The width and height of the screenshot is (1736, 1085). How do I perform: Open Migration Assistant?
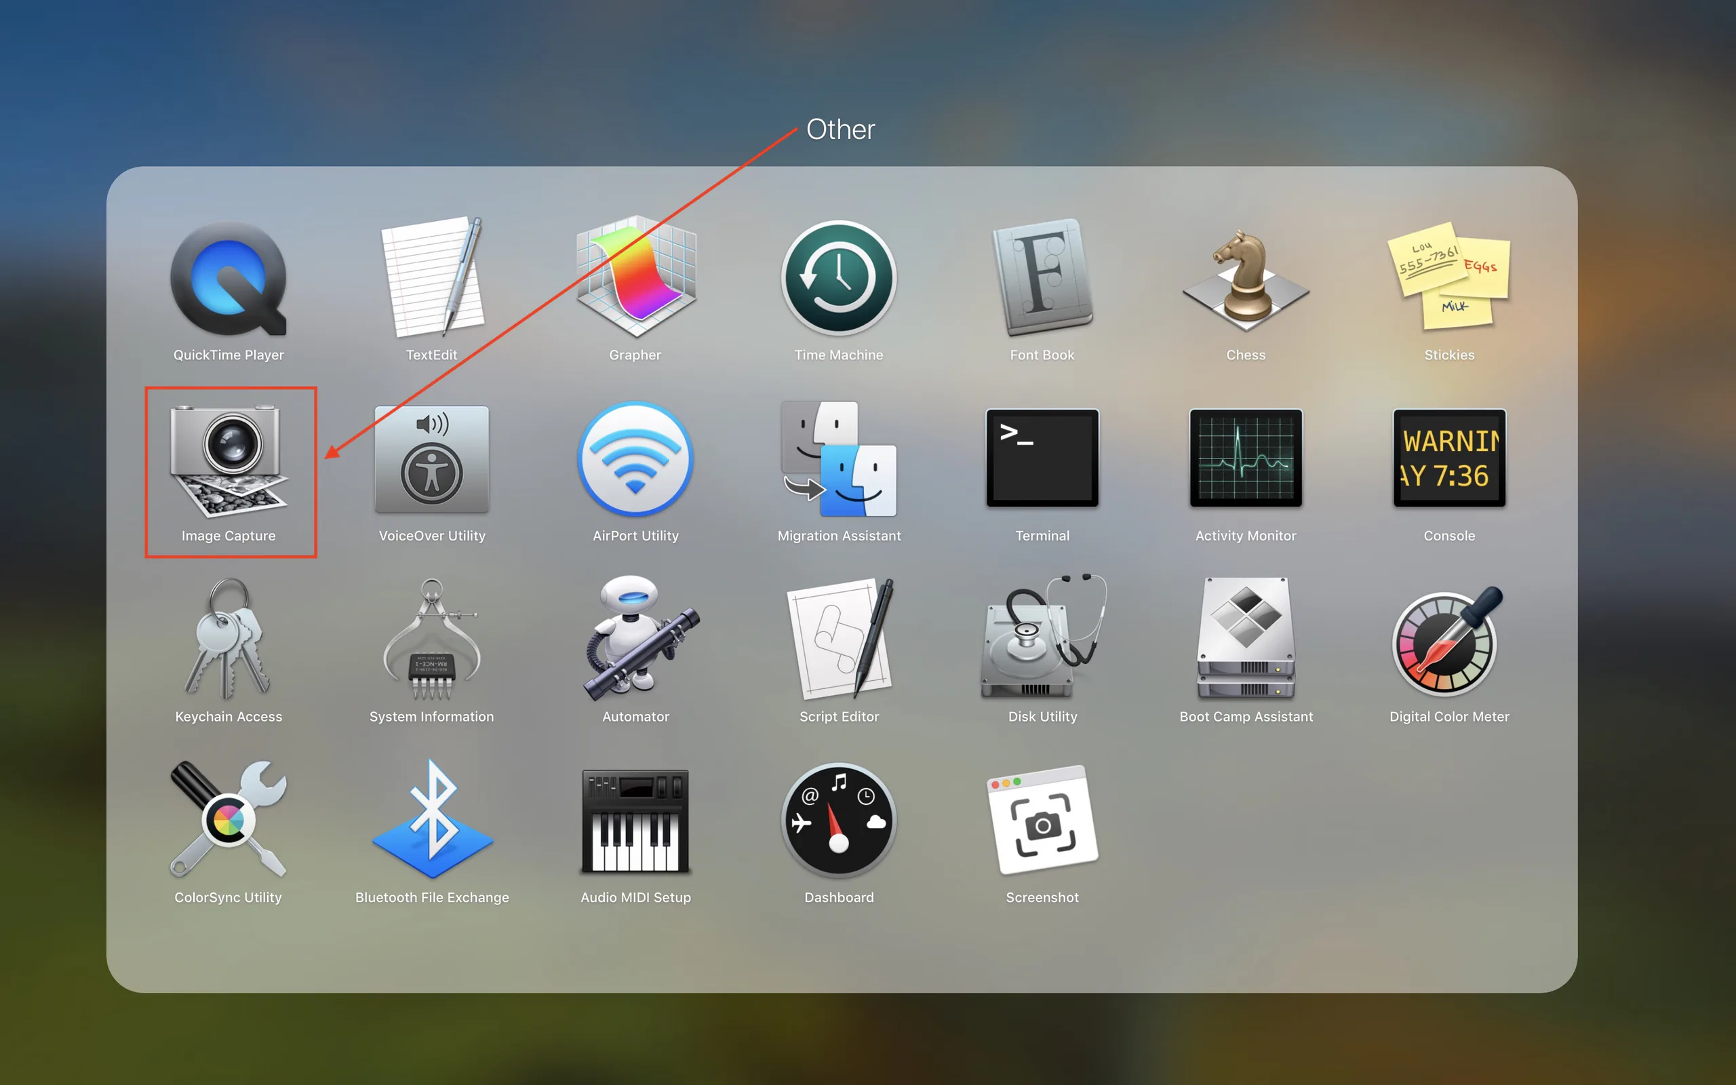pos(839,458)
